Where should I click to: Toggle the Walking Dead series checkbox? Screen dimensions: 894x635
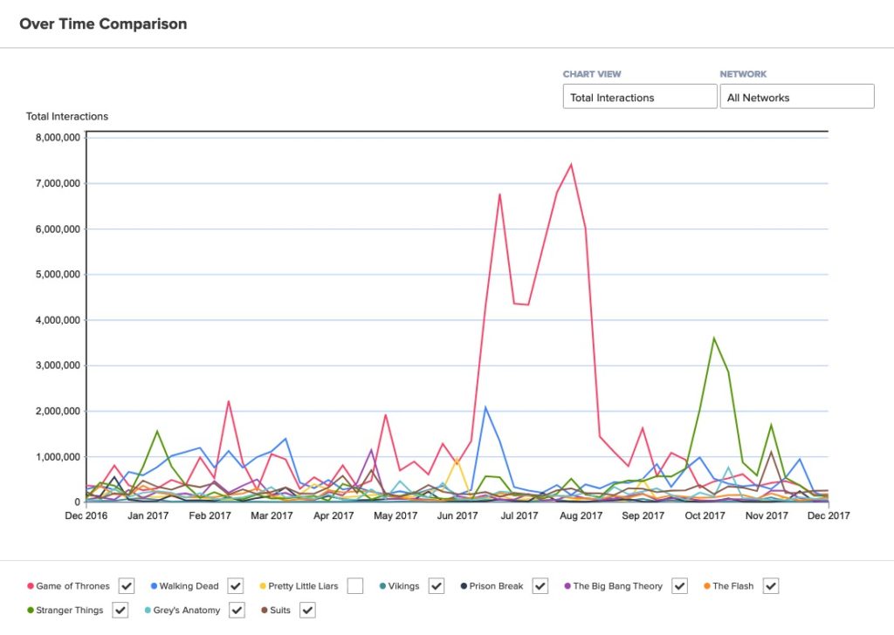pos(236,586)
